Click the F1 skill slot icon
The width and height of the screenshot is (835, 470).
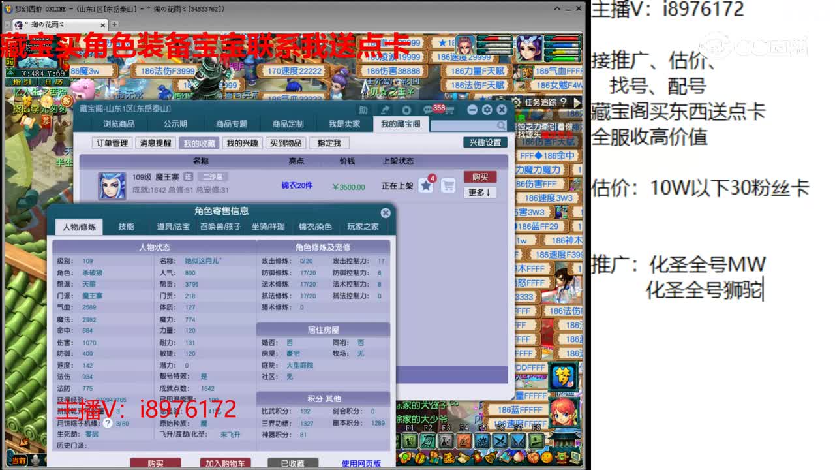pyautogui.click(x=409, y=441)
